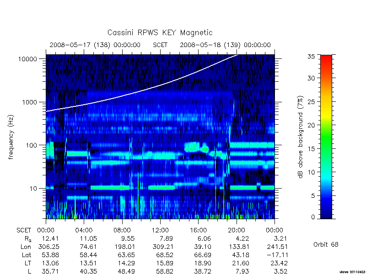Click the red top of the color bar

click(326, 59)
